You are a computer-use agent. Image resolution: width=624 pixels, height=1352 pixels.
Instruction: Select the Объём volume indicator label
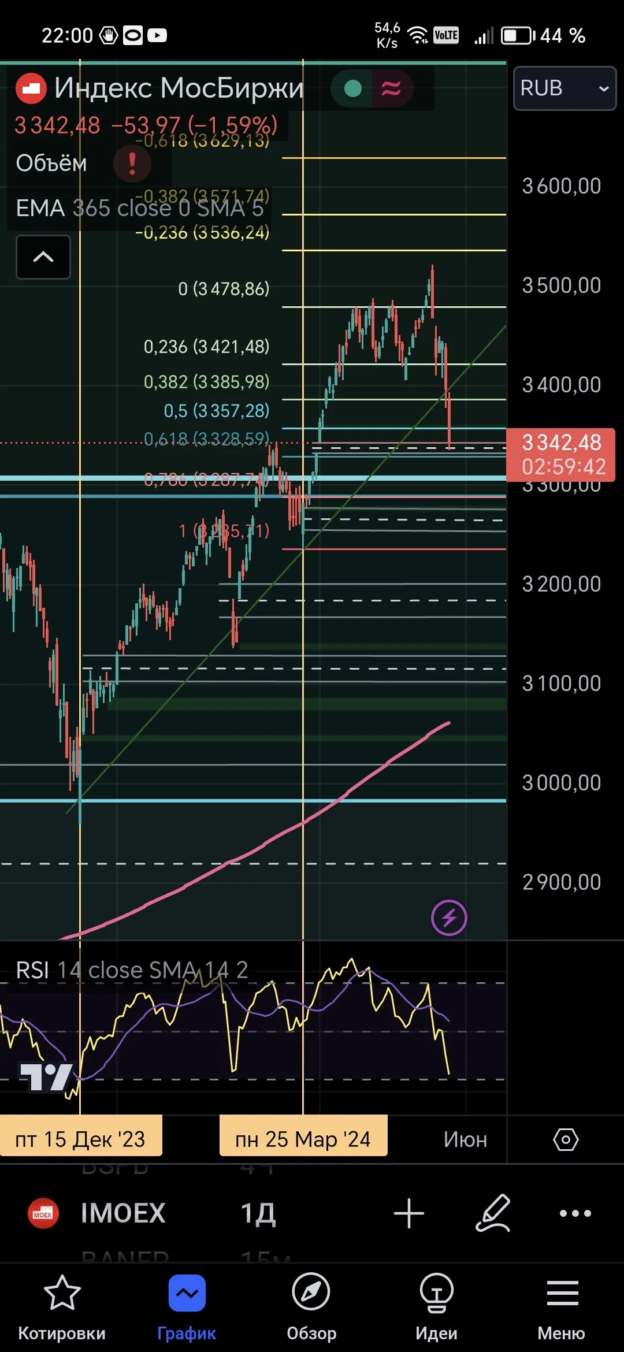coord(51,164)
